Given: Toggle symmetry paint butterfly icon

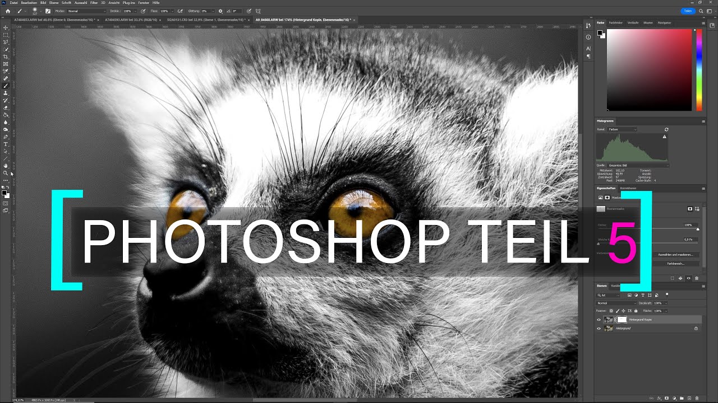Looking at the screenshot, I should coord(257,11).
